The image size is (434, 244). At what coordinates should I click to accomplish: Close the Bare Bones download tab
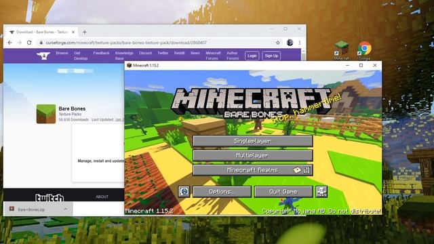pos(73,32)
